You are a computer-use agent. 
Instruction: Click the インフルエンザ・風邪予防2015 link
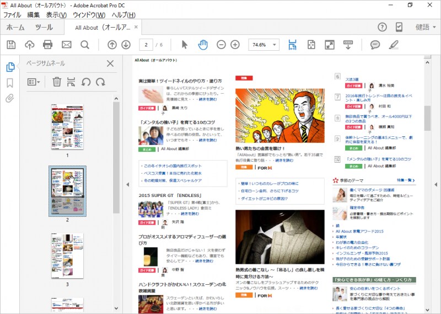click(x=362, y=253)
